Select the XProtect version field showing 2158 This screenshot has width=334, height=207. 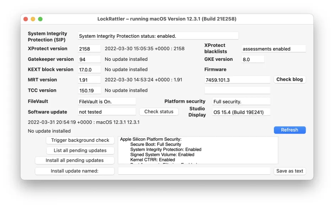[89, 49]
